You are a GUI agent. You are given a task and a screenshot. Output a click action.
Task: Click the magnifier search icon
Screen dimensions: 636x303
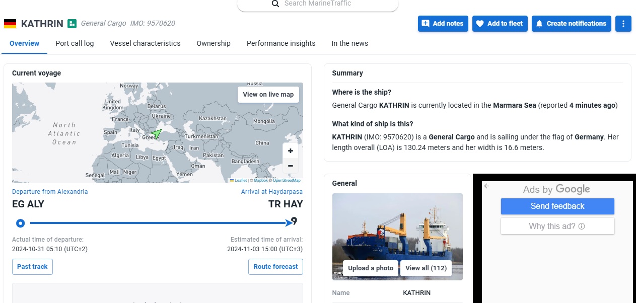[275, 4]
